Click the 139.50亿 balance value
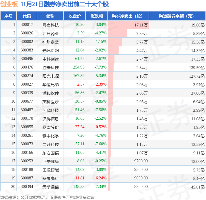206x200 pixels. pyautogui.click(x=197, y=67)
